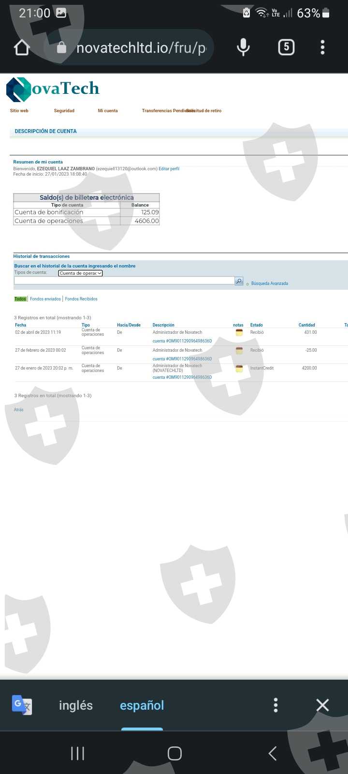Click the date 02 de abril de 2023 11:19
348x774 pixels.
pyautogui.click(x=38, y=332)
